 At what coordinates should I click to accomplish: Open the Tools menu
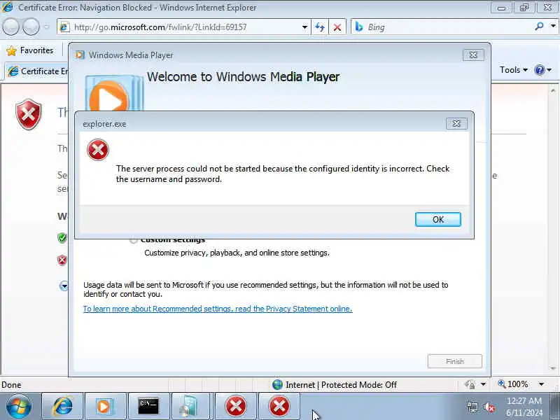pyautogui.click(x=513, y=70)
